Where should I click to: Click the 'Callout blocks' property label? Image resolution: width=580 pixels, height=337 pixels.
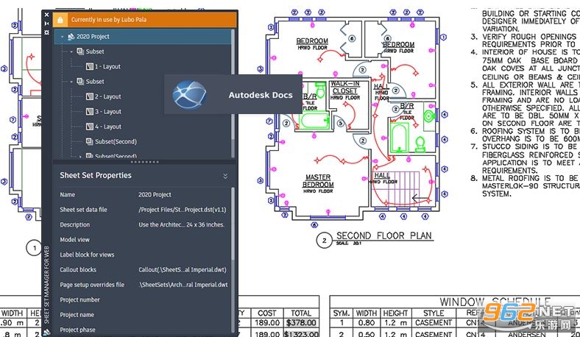click(x=78, y=270)
